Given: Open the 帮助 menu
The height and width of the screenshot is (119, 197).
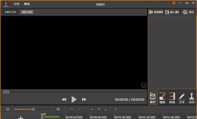Looking at the screenshot, I should (x=27, y=4).
